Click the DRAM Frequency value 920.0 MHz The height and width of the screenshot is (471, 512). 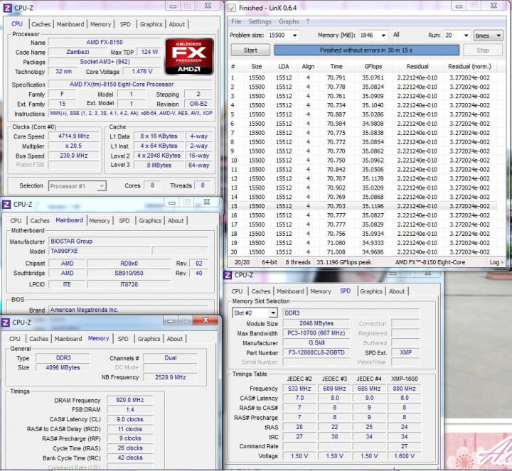[x=129, y=400]
